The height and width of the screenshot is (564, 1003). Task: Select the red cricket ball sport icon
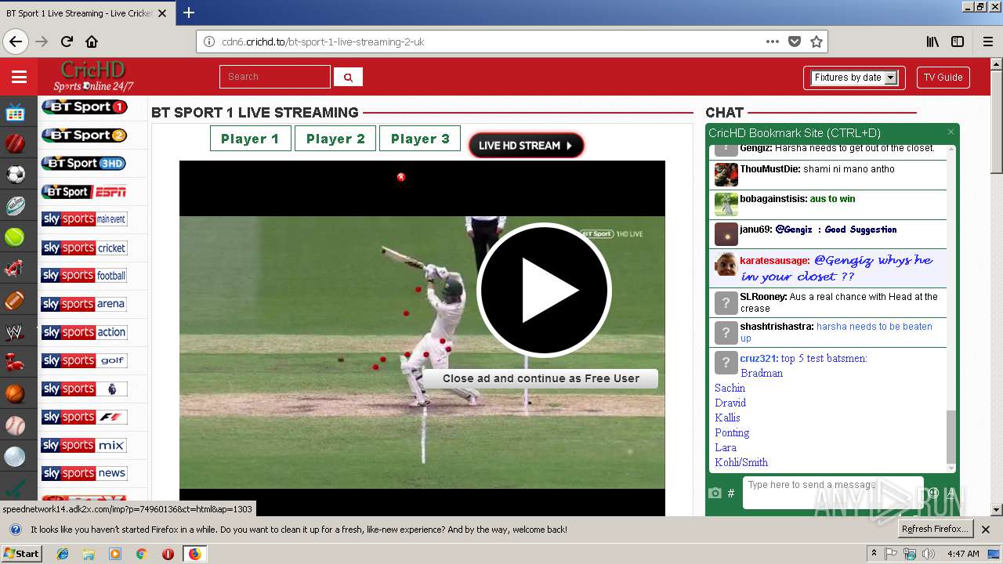coord(15,143)
